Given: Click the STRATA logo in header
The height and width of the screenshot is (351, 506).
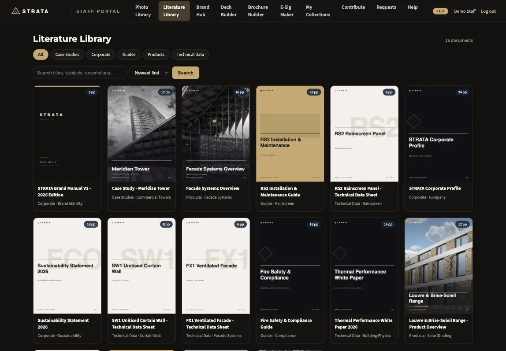Looking at the screenshot, I should [x=30, y=11].
